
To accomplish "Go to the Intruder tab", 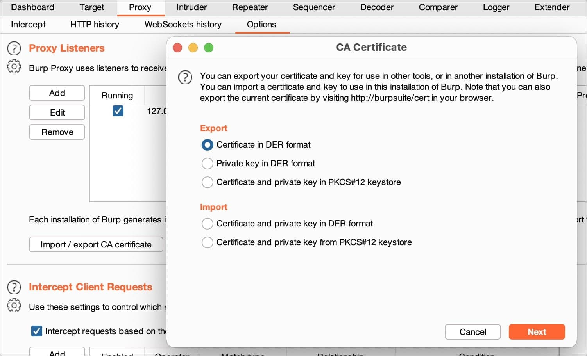I will (191, 7).
